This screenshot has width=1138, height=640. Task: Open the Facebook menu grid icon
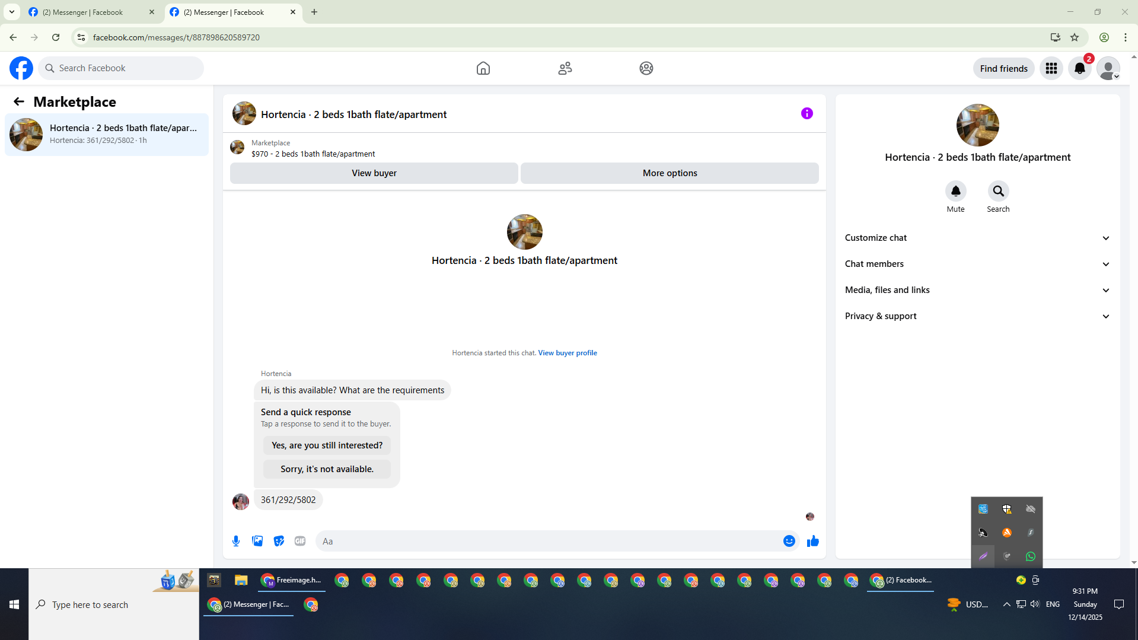click(1051, 68)
